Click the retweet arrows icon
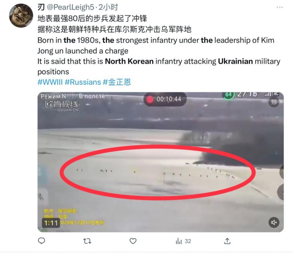This screenshot has width=293, height=253. coord(87,241)
